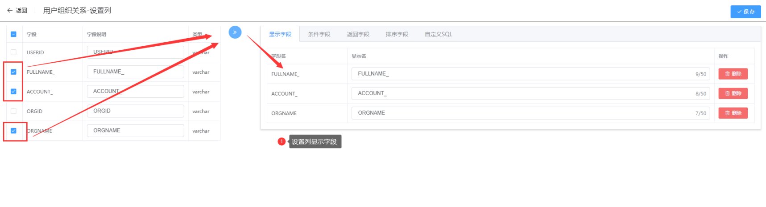Check the ORGID field checkbox
This screenshot has height=207, width=766.
pyautogui.click(x=13, y=111)
